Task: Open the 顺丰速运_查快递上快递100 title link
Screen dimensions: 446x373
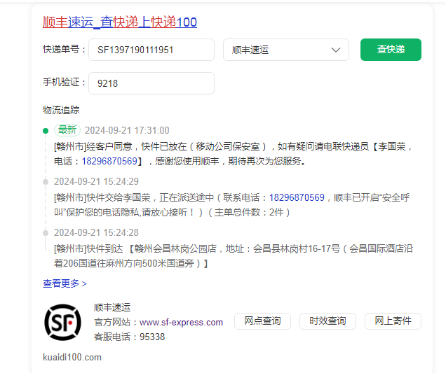Action: point(119,22)
